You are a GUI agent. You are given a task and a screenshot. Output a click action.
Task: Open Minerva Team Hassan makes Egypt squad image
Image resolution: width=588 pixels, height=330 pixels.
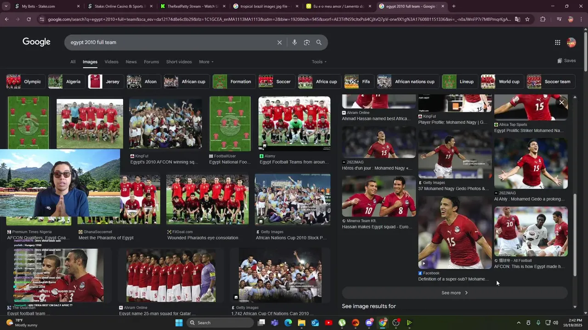[x=379, y=196]
